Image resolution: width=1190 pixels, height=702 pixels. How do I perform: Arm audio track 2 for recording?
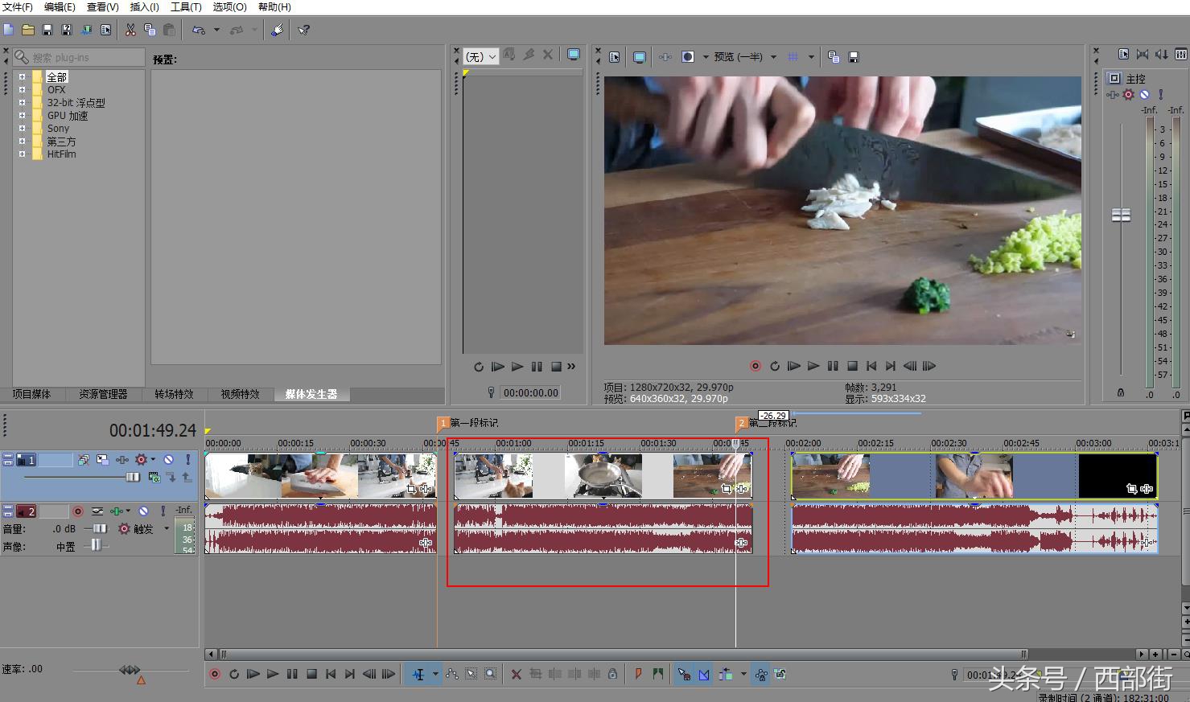tap(78, 511)
